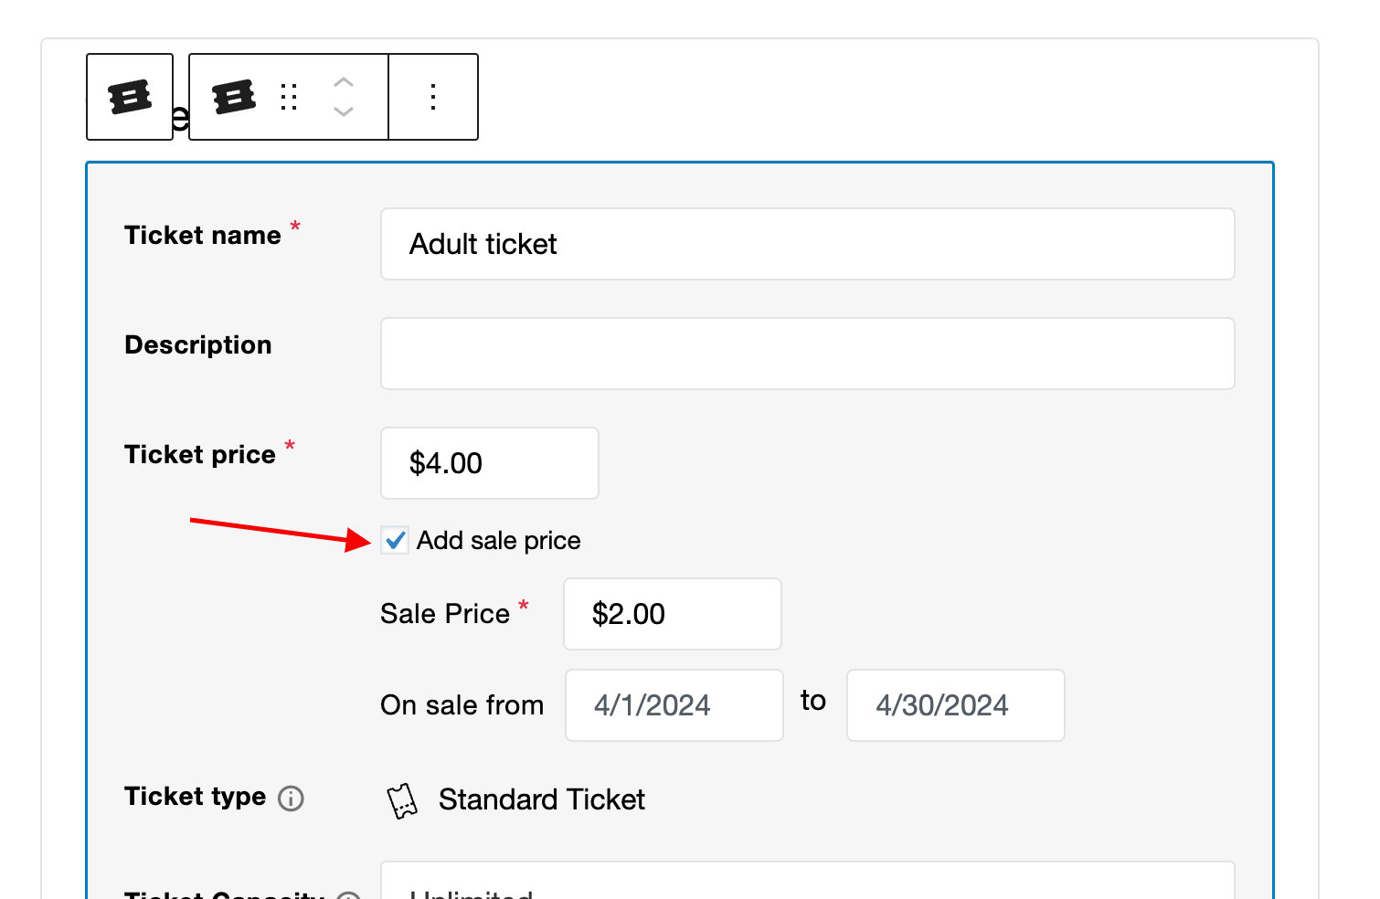Edit the $4.00 Ticket price field
This screenshot has width=1380, height=899.
(x=489, y=463)
